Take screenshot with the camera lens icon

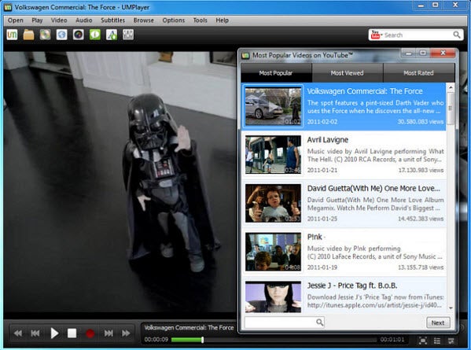click(78, 35)
